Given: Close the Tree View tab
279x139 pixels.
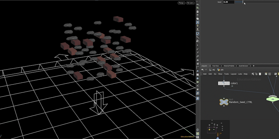Looking at the screenshot, I should click(221, 66).
